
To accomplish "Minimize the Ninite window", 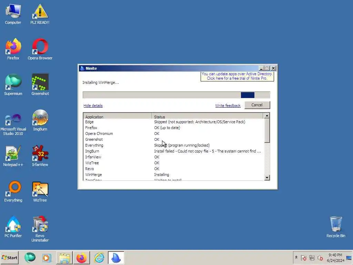I will pyautogui.click(x=261, y=68).
